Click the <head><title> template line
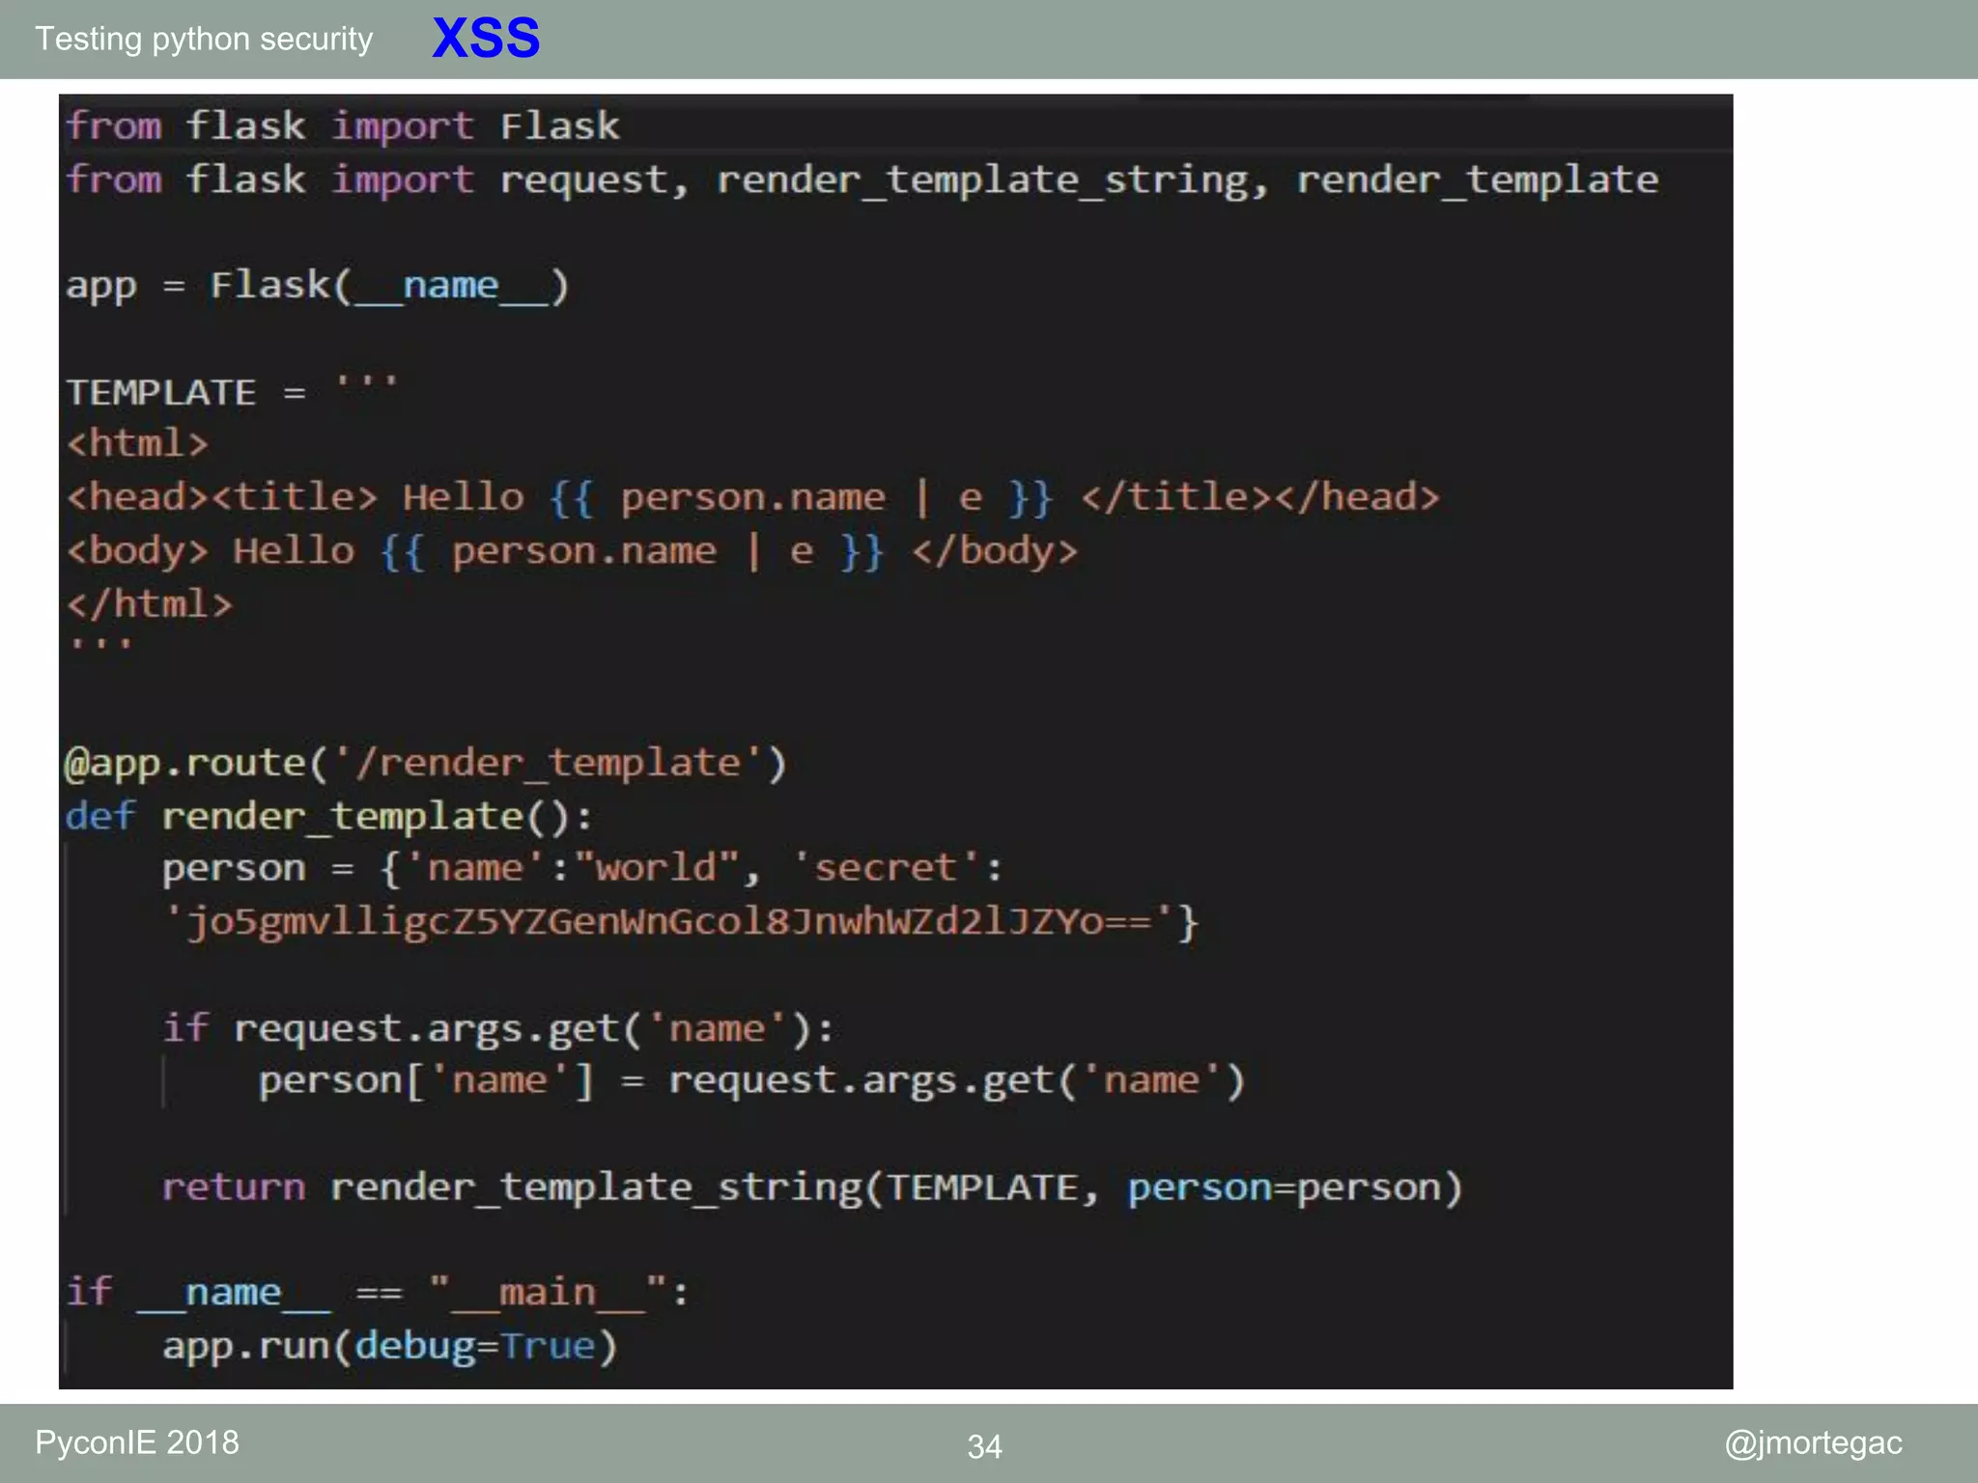This screenshot has height=1483, width=1978. [753, 497]
